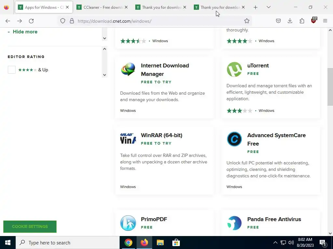Switch to the last Thank you for download tab
The image size is (333, 249).
tap(220, 7)
